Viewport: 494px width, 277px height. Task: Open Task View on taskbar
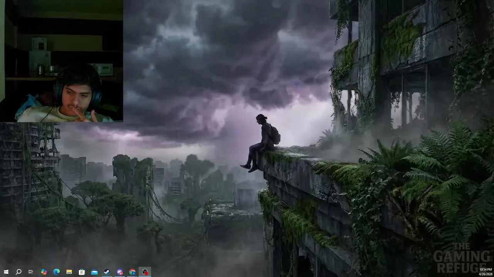31,272
